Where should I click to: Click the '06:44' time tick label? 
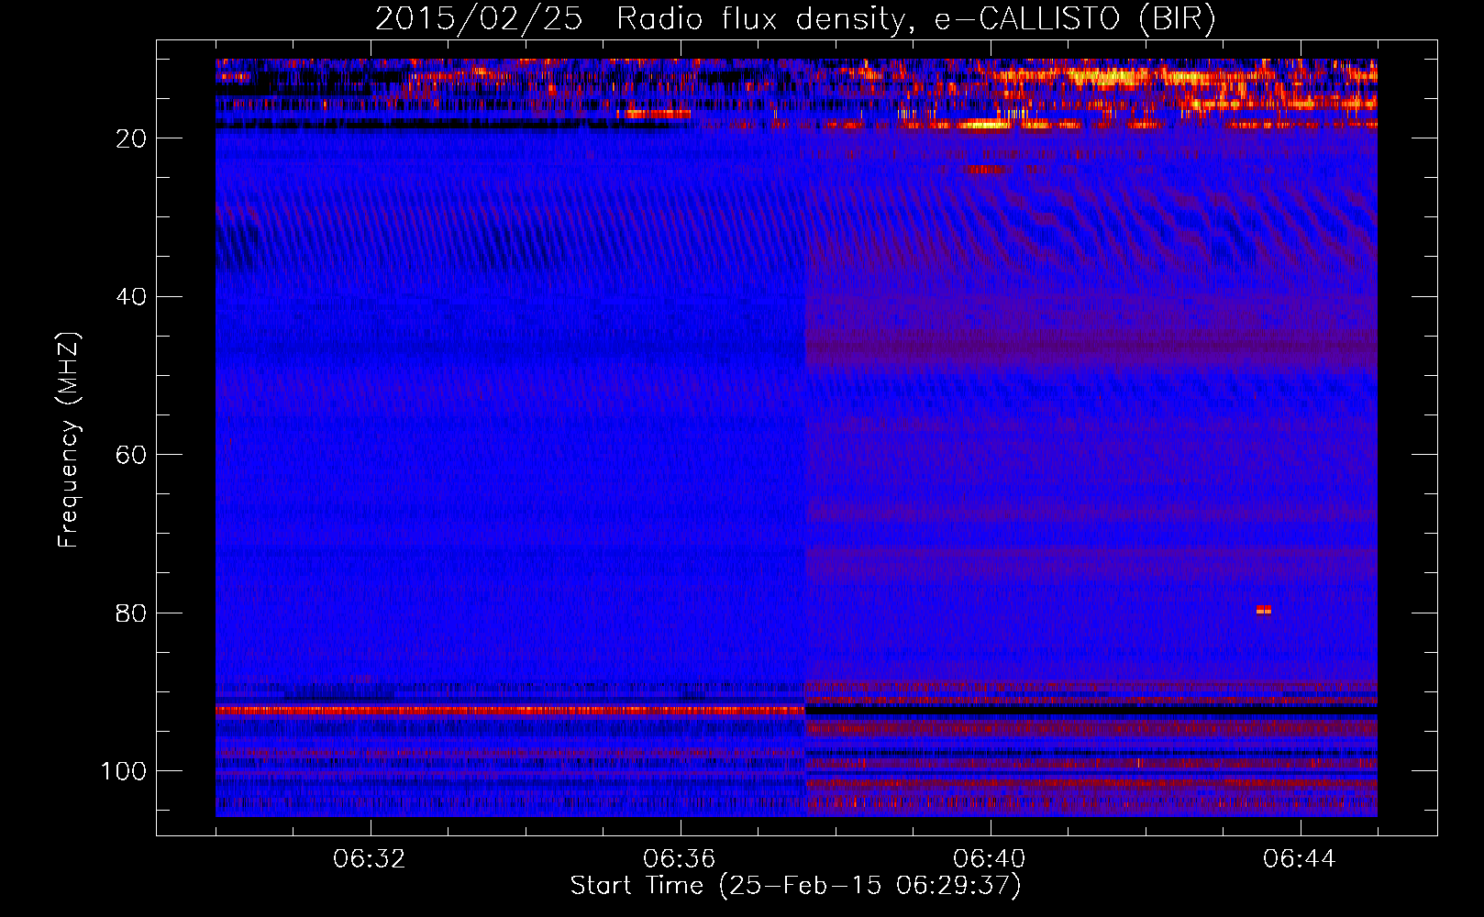tap(1300, 859)
